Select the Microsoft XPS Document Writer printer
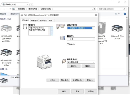The image size is (130, 95). pos(6,57)
